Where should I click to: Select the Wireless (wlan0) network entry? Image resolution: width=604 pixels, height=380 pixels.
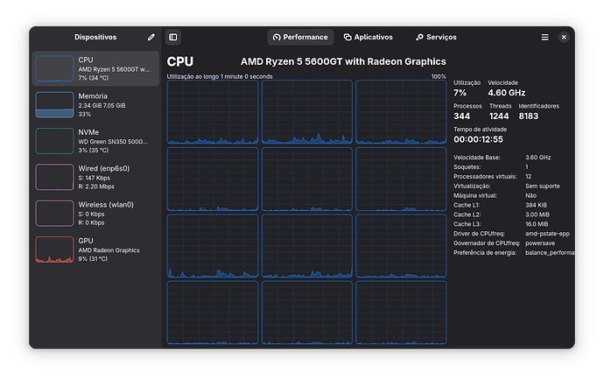95,213
